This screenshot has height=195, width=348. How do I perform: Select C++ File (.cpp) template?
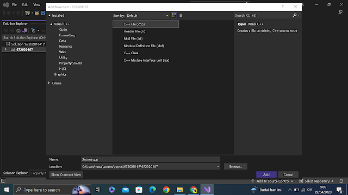coord(146,24)
